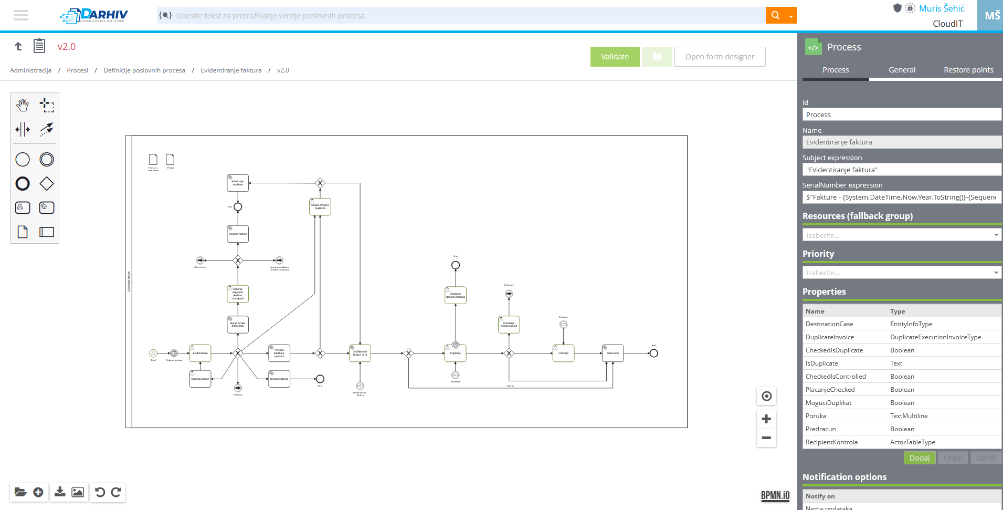Click the orange search button
1003x510 pixels.
775,15
